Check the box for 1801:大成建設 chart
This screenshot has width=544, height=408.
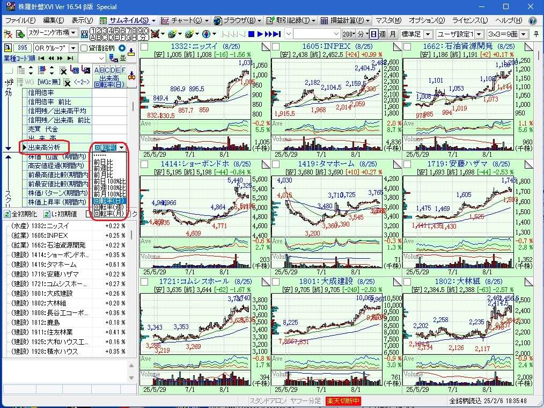coord(276,282)
